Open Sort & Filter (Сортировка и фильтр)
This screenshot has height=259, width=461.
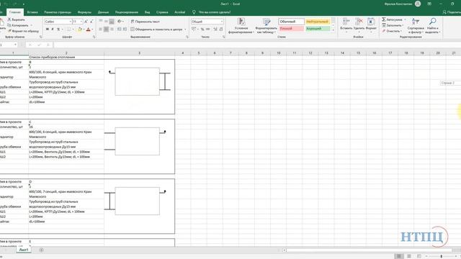click(x=416, y=26)
